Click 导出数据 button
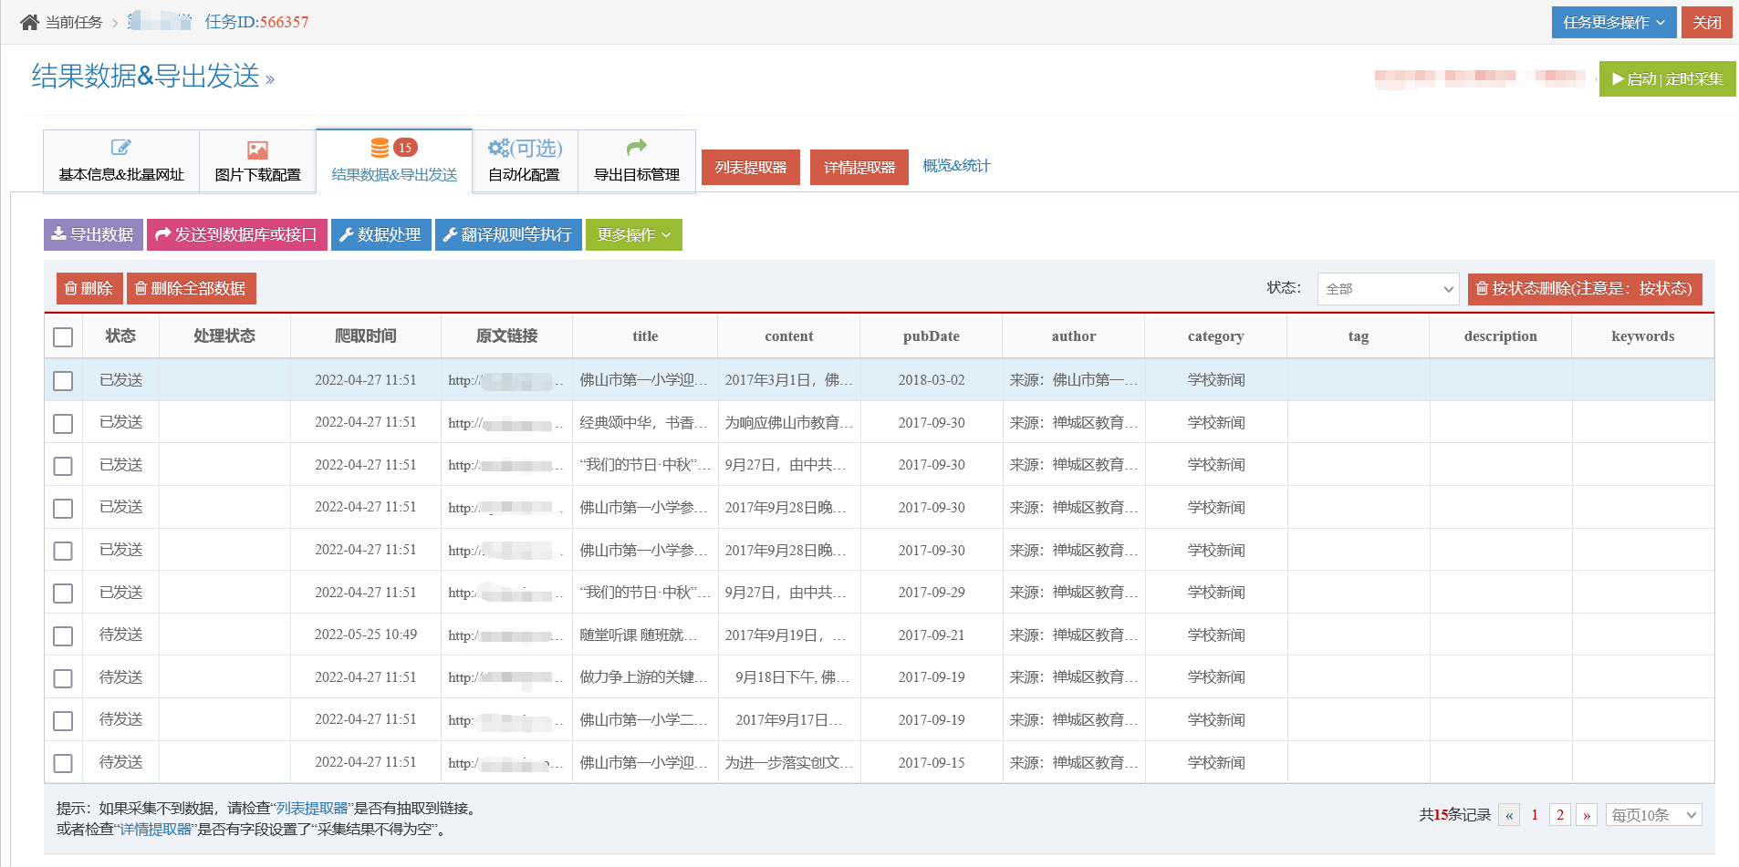The height and width of the screenshot is (867, 1739). pyautogui.click(x=93, y=234)
